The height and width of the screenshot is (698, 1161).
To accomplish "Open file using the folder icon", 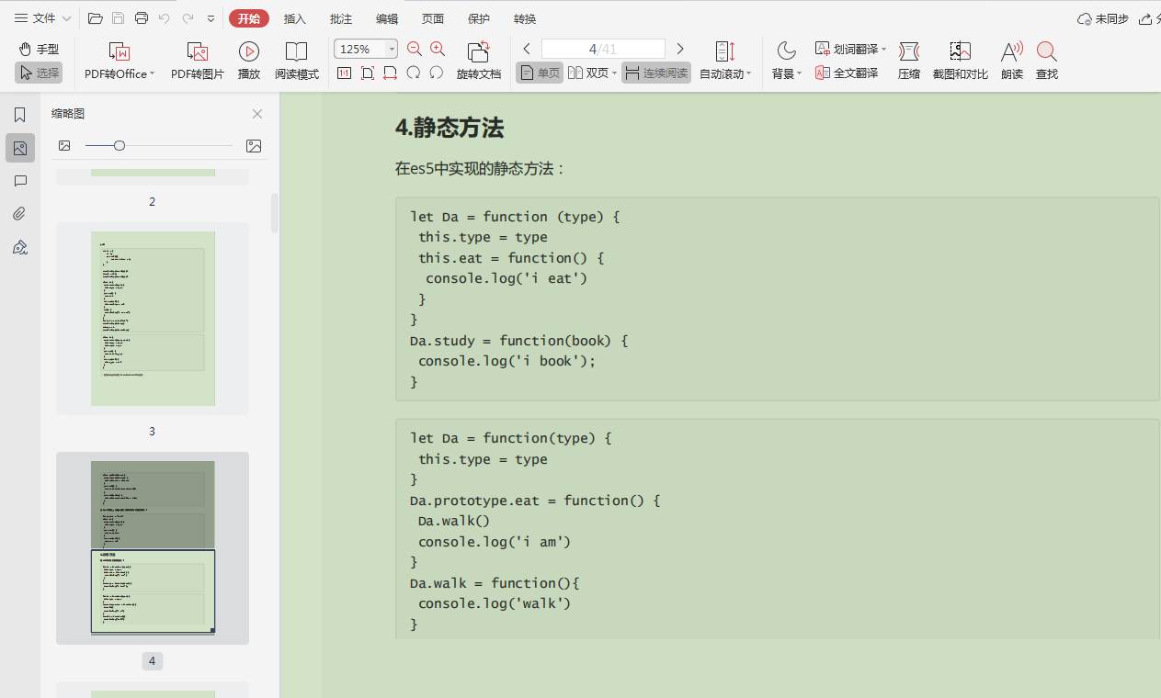I will pyautogui.click(x=95, y=18).
